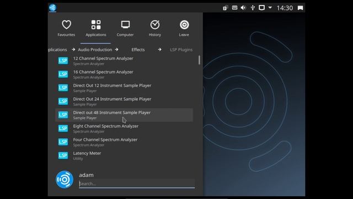
Task: Click the adam user avatar icon
Action: click(x=65, y=179)
